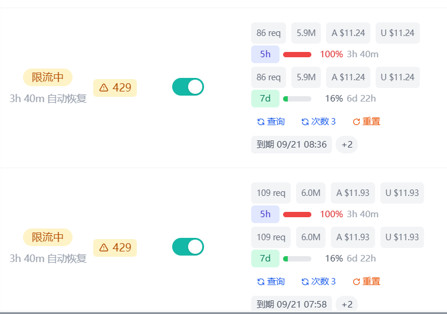Screen dimensions: 447x314
Task: Click the 限流中 status badge in second row
Action: pyautogui.click(x=48, y=237)
